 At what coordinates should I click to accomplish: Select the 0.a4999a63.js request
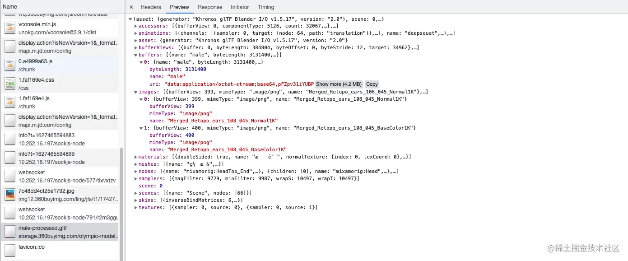[x=59, y=65]
